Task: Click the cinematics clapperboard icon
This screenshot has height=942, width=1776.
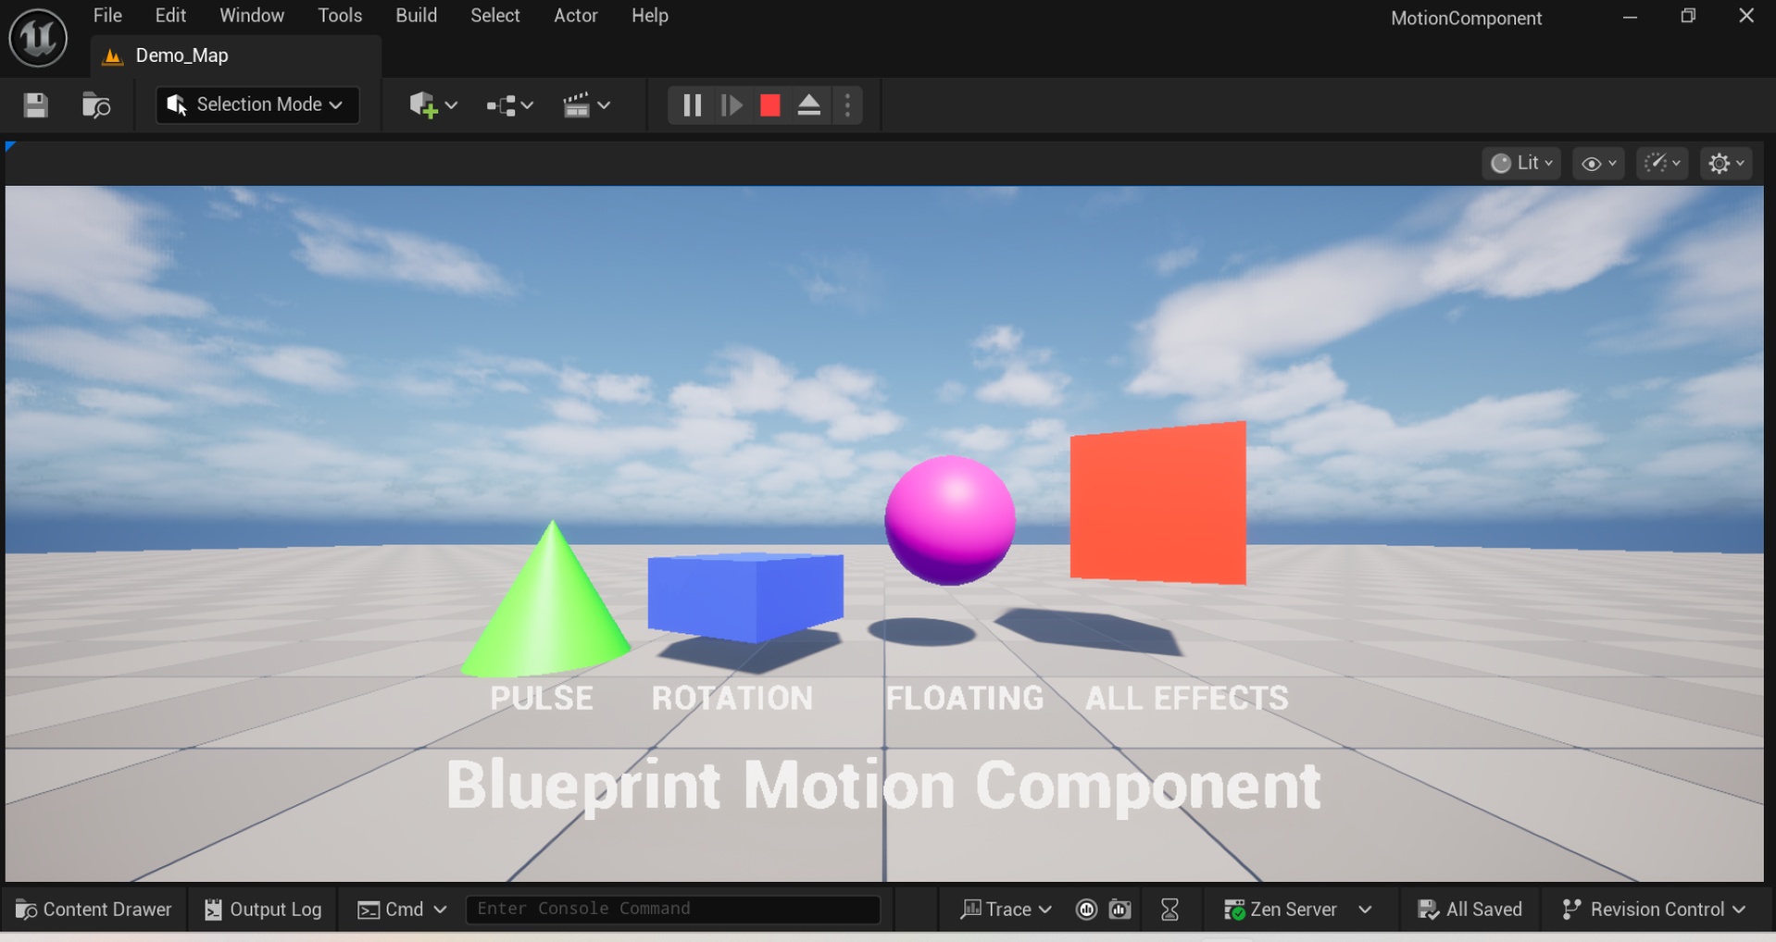Action: pyautogui.click(x=576, y=105)
